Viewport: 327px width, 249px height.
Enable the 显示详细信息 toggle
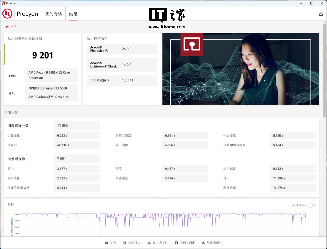click(312, 205)
